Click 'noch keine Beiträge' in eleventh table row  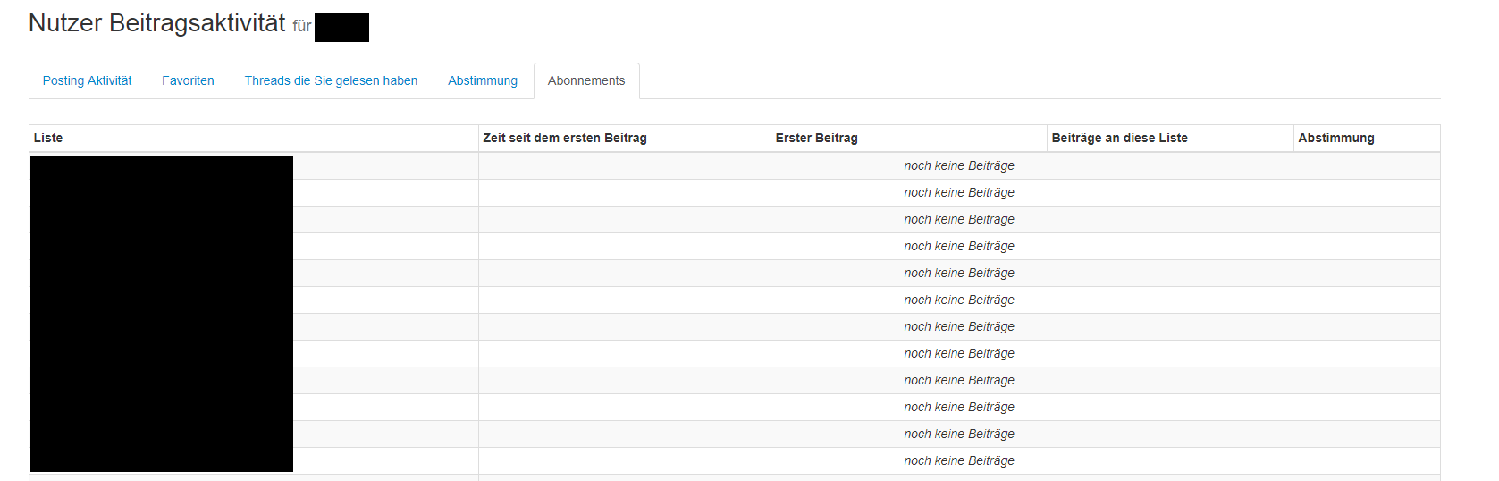tap(959, 434)
